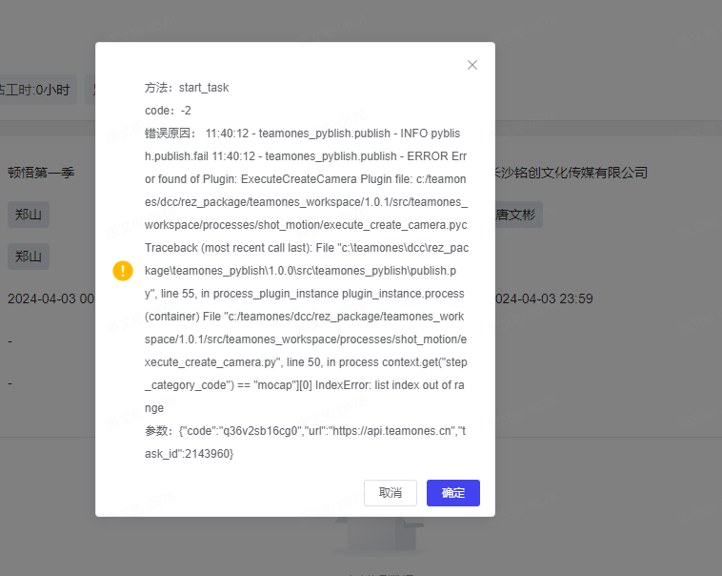Click the 2024-04-03 start date on the left
This screenshot has height=576, width=722.
[x=50, y=298]
